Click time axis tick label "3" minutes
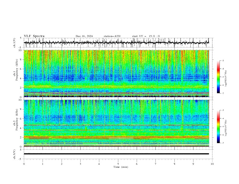Viewport: 239px width, 184px height. 80,164
